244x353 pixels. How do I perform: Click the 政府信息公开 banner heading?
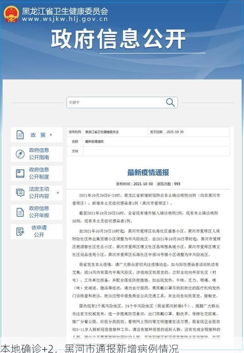click(118, 39)
